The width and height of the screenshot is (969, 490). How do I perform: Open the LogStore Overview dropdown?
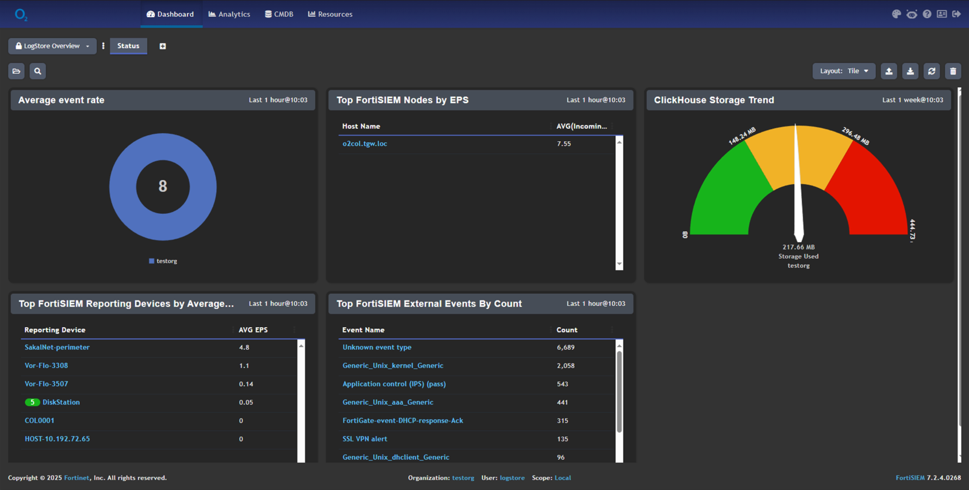52,46
